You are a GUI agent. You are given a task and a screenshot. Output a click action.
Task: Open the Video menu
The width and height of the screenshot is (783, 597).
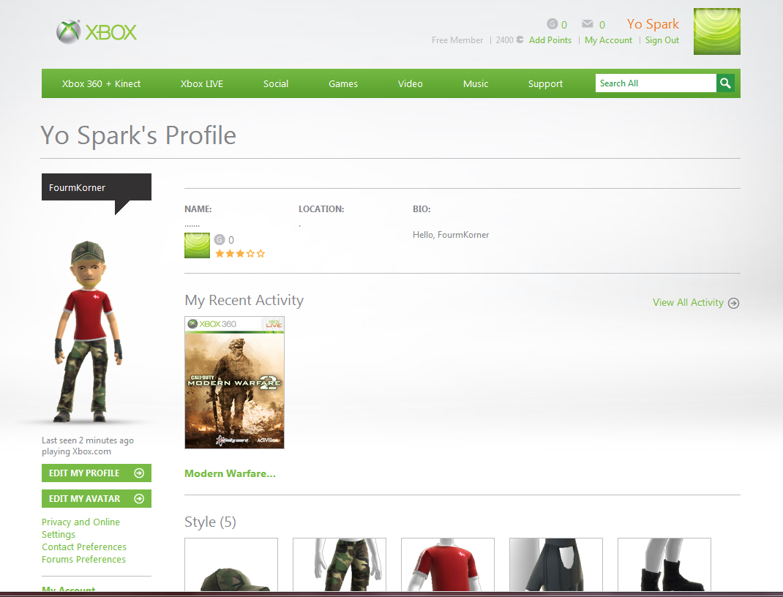click(410, 84)
